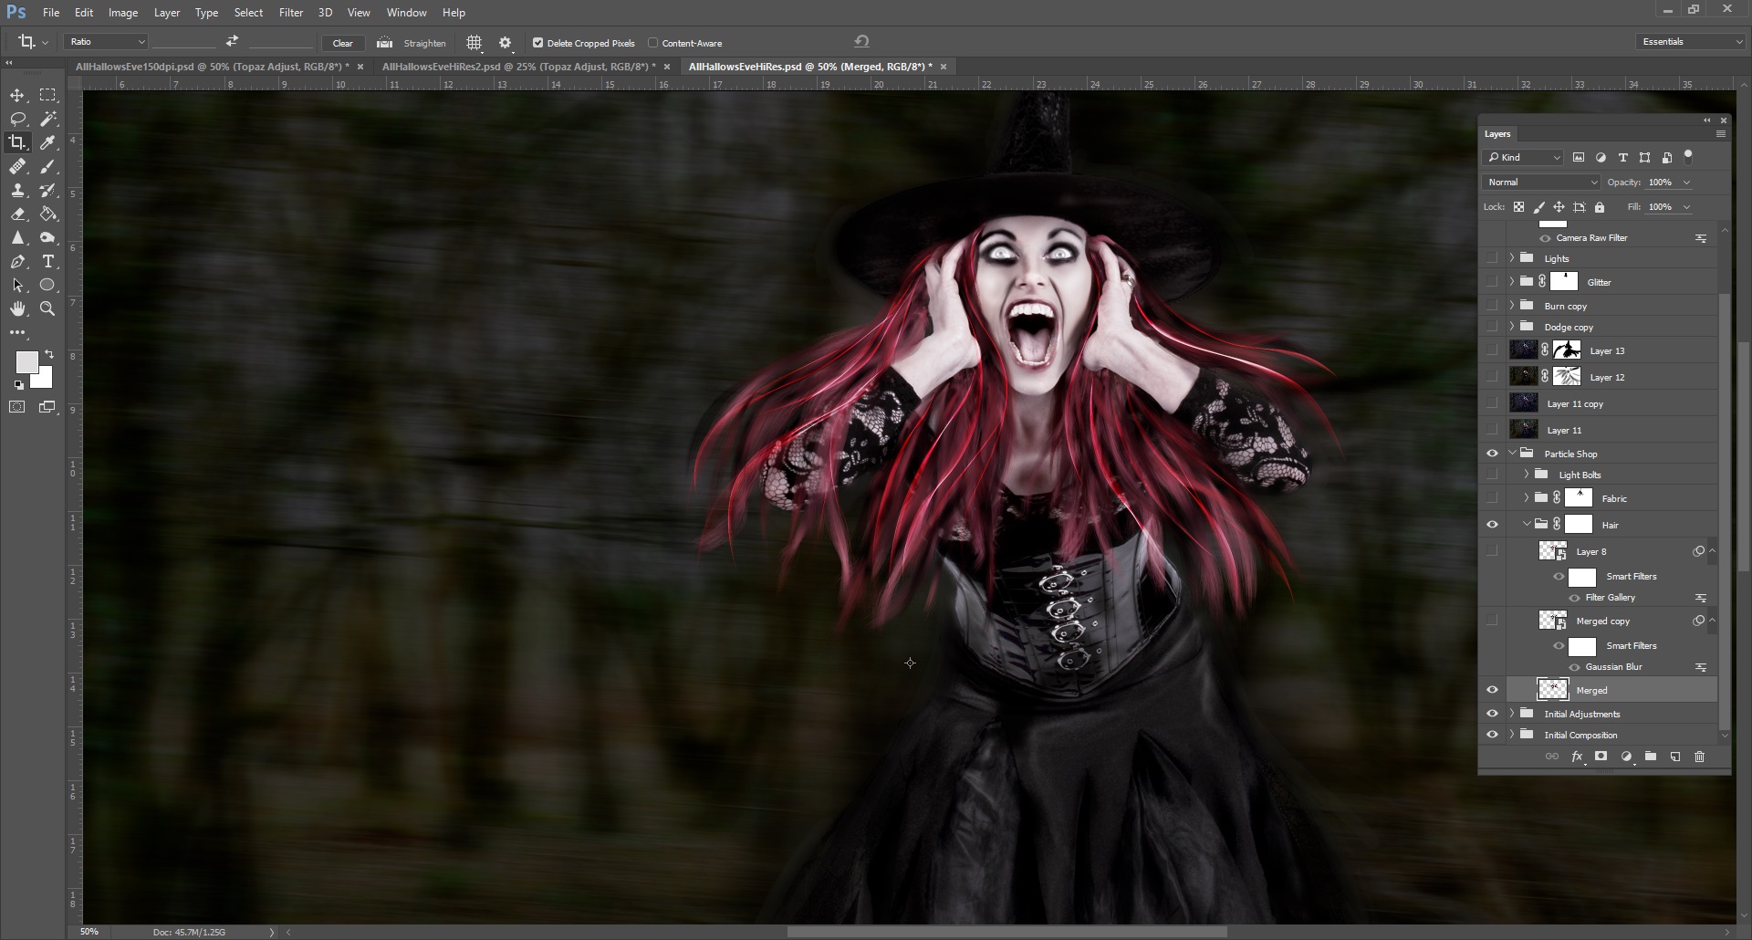
Task: Enable the Delete Cropped Pixels checkbox
Action: point(538,43)
